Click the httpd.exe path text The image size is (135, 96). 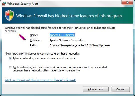80,45
